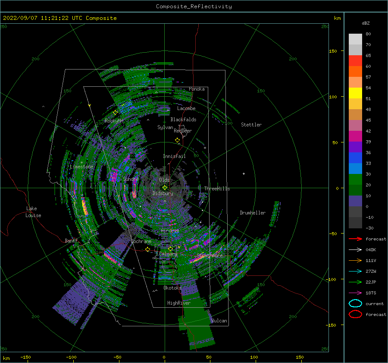Image resolution: width=388 pixels, height=363 pixels.
Task: Click the yellow diamond marker above Calgary
Action: tap(170, 249)
